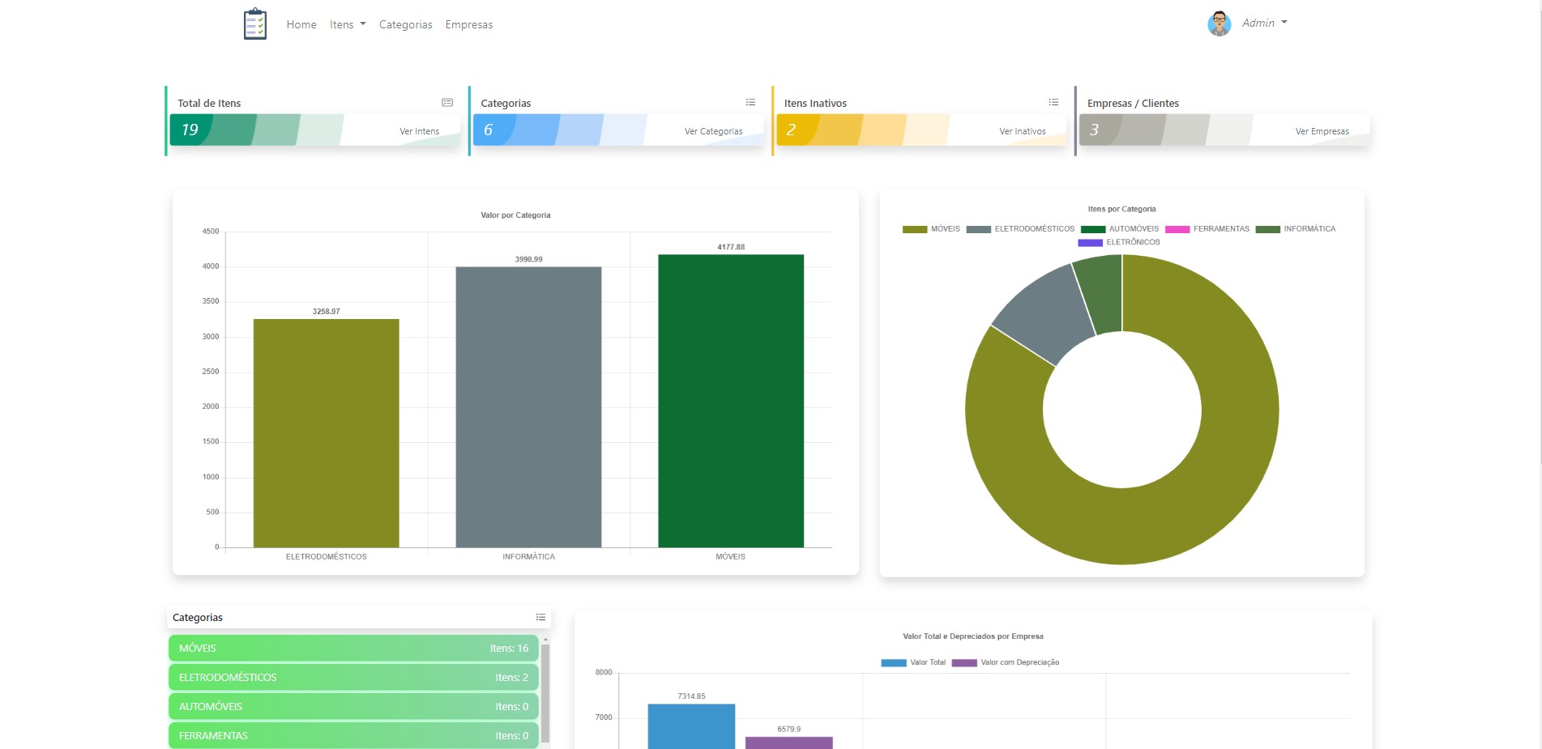The height and width of the screenshot is (749, 1542).
Task: Follow the Ver Categorias link
Action: 713,131
